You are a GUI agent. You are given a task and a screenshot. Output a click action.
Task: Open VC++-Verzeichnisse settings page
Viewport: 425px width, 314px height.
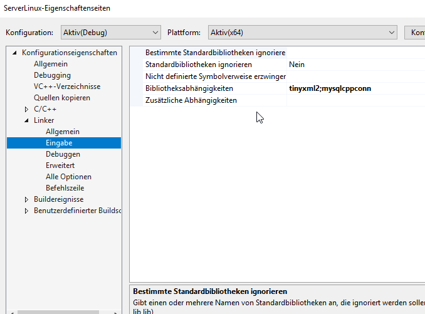click(x=67, y=86)
